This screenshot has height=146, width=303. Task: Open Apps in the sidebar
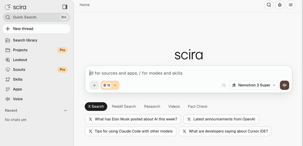pyautogui.click(x=36, y=89)
